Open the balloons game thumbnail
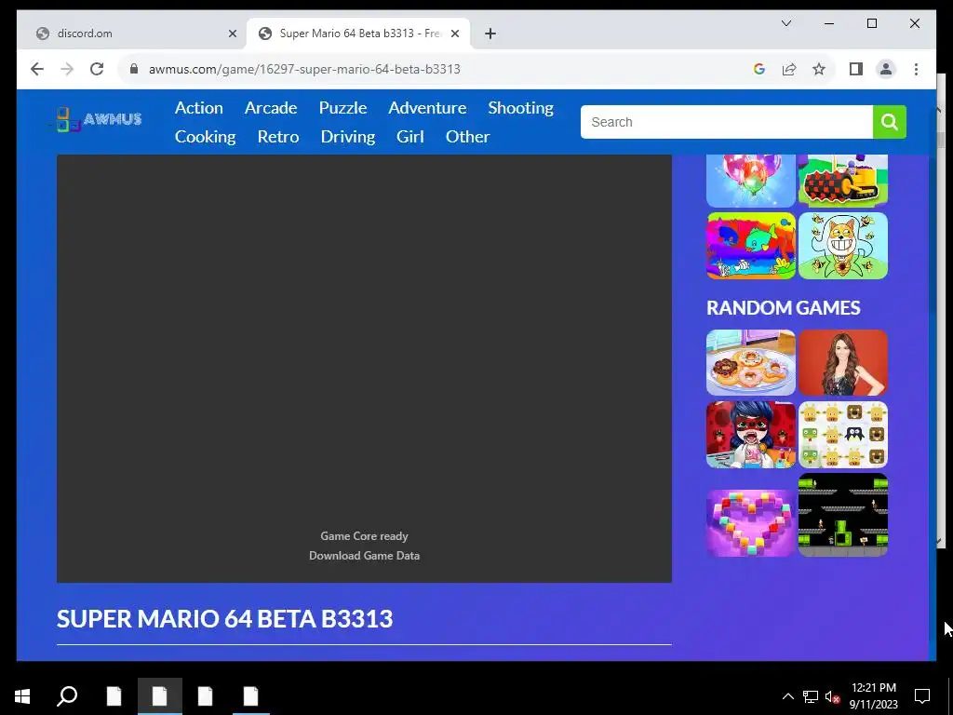This screenshot has width=953, height=715. pyautogui.click(x=751, y=181)
